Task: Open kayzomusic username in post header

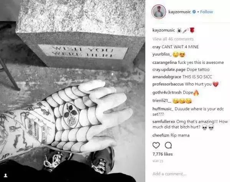Action: (179, 12)
